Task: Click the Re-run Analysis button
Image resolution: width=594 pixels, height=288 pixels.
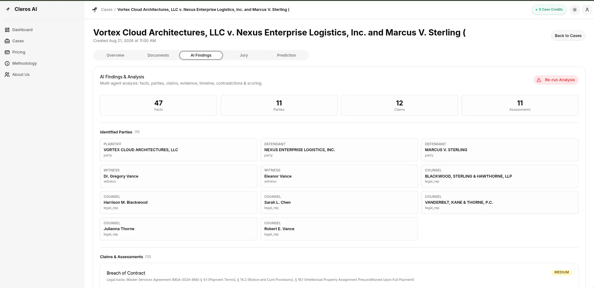Action: [556, 80]
